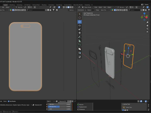The width and height of the screenshot is (151, 113).
Task: Switch to the Layout workspace tab
Action: [5, 5]
